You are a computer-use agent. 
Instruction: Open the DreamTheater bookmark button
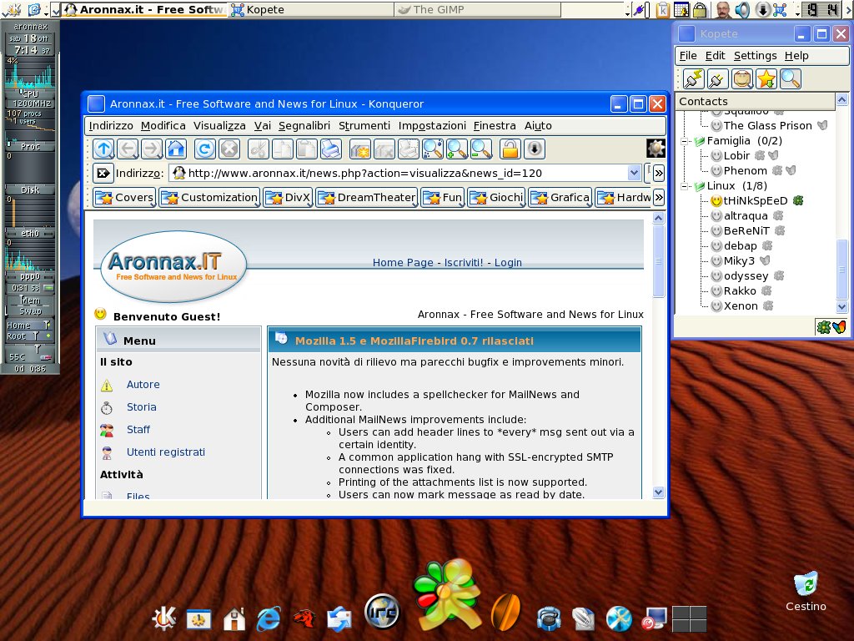pos(367,197)
